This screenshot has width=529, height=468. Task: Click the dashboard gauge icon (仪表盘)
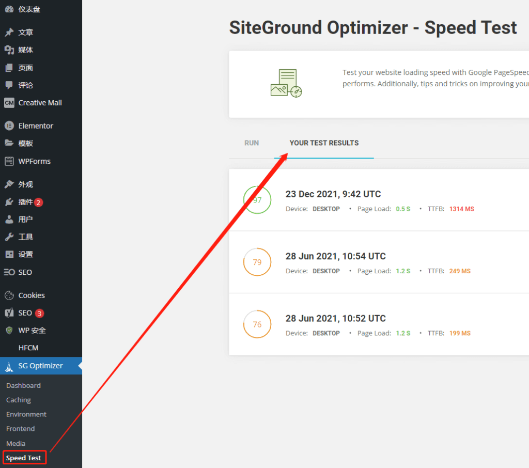pyautogui.click(x=9, y=9)
